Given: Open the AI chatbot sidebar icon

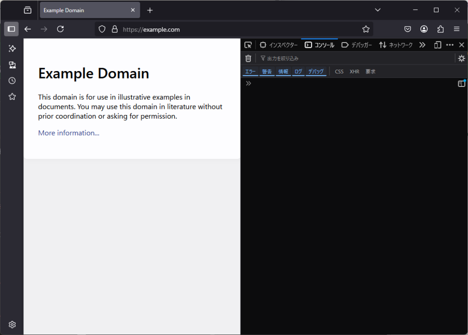Looking at the screenshot, I should 12,49.
